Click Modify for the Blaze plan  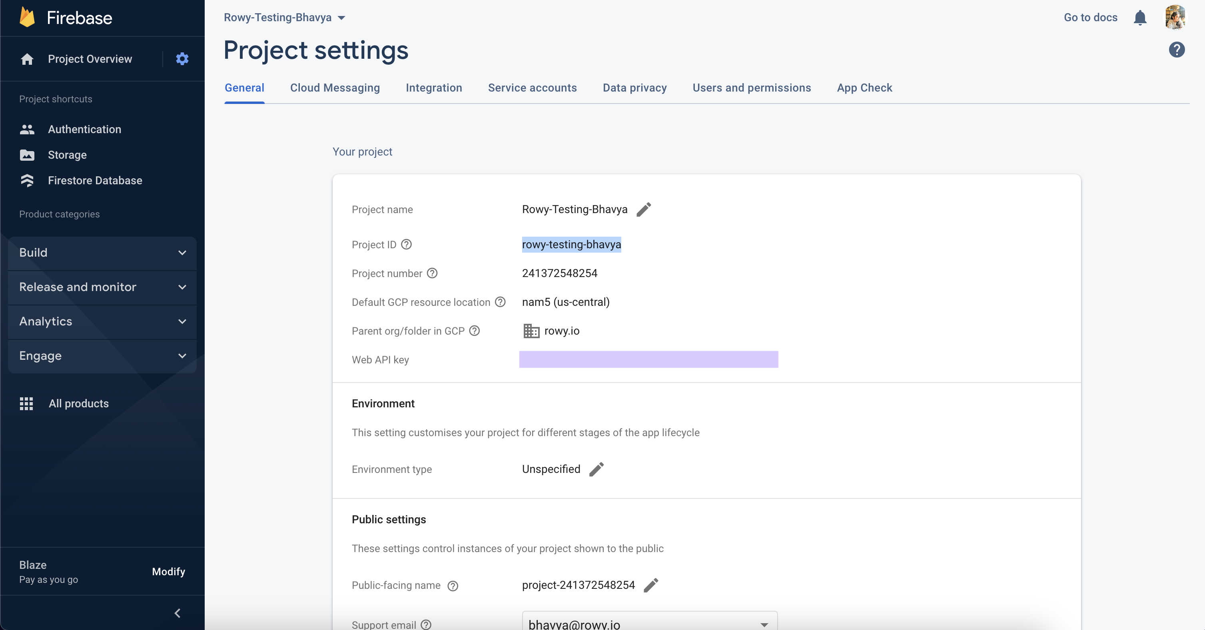[168, 572]
